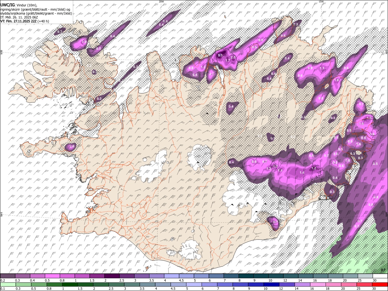Click the 8 dark teal snow legend swatch

pos(246,276)
